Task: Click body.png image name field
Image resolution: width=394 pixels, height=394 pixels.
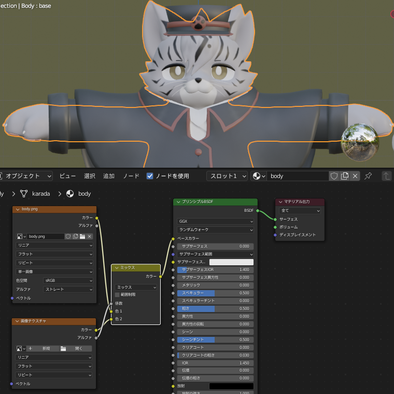Action: (x=46, y=237)
